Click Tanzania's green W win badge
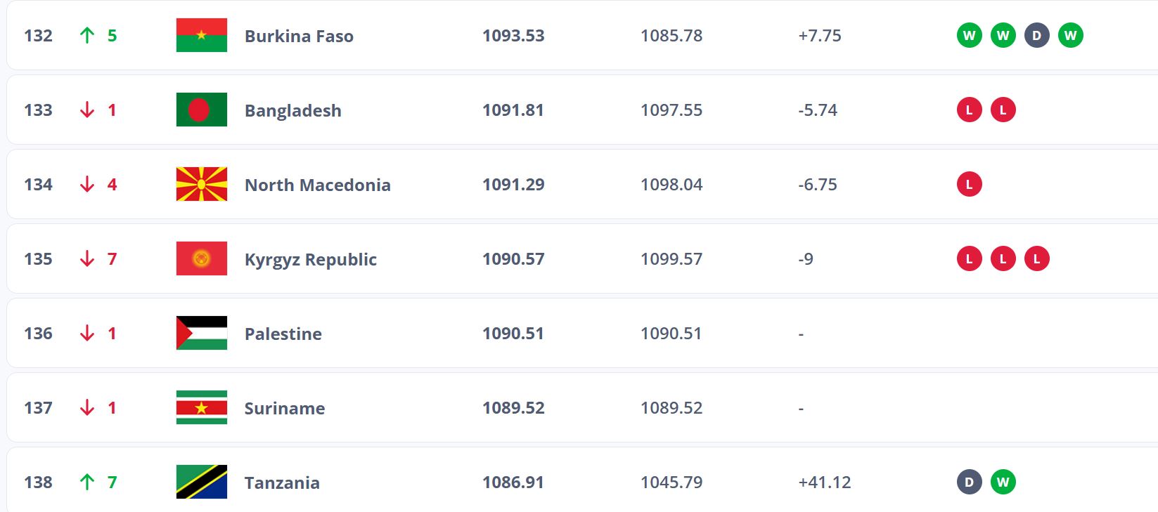The image size is (1158, 512). click(1003, 482)
